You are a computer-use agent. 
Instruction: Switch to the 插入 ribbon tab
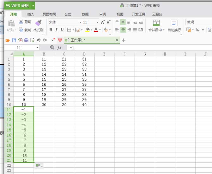pos(31,14)
